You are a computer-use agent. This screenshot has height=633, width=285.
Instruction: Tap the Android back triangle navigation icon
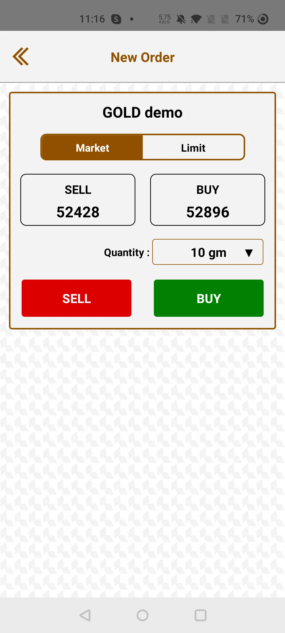85,615
